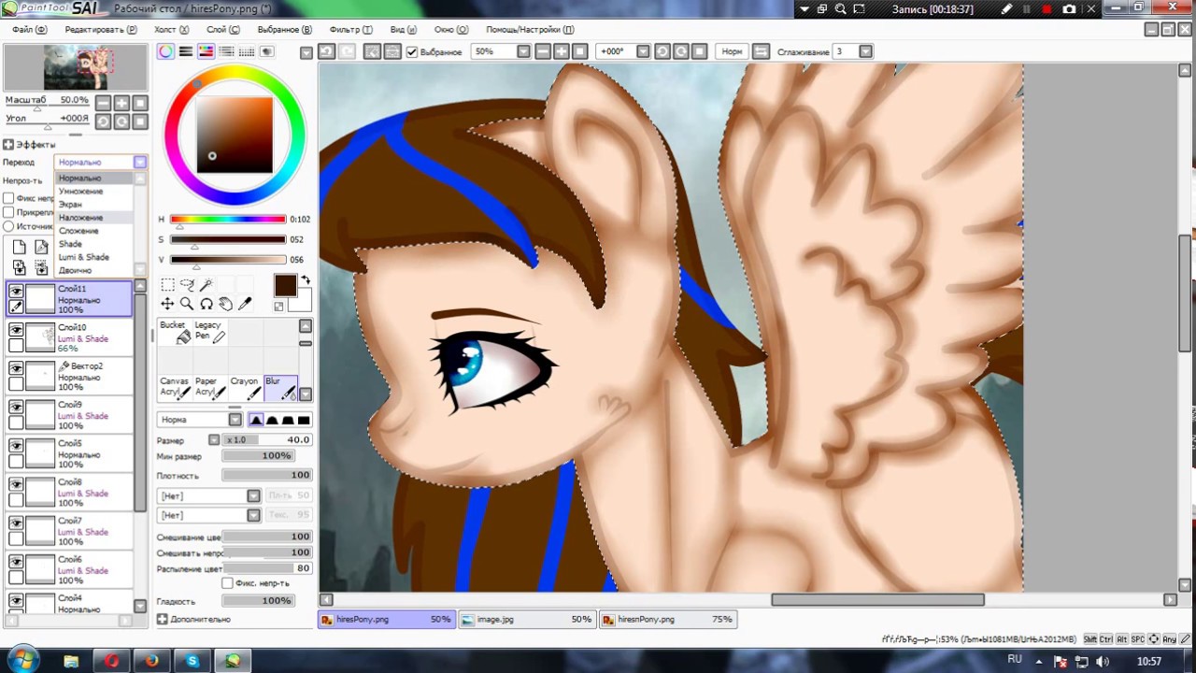Hide layer Вектор2
The height and width of the screenshot is (673, 1196).
[x=16, y=368]
